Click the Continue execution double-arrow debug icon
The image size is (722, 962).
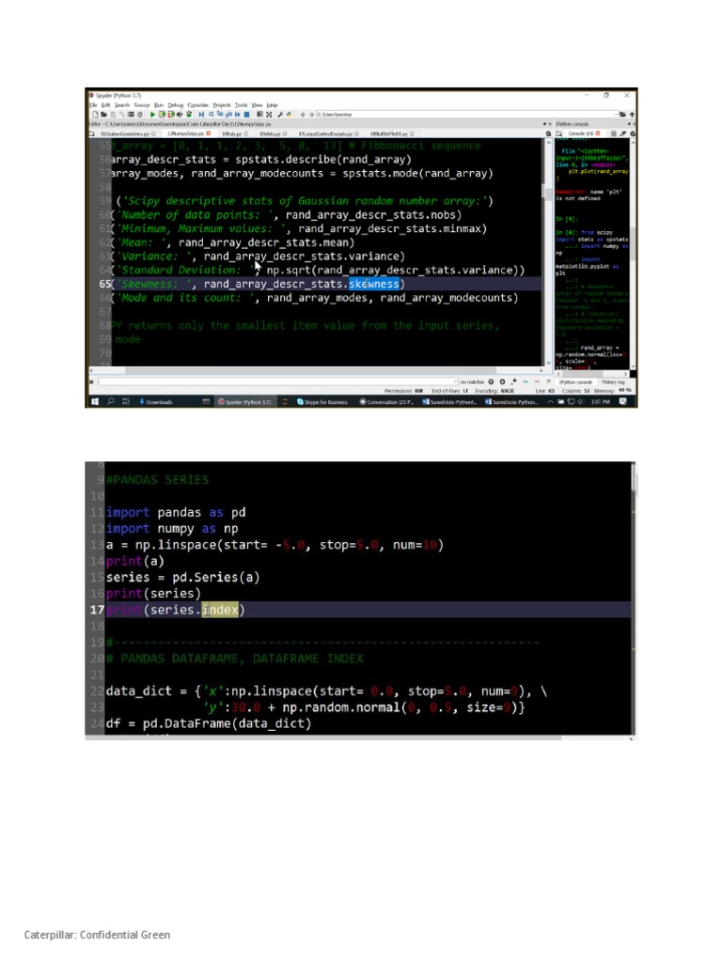pos(238,114)
